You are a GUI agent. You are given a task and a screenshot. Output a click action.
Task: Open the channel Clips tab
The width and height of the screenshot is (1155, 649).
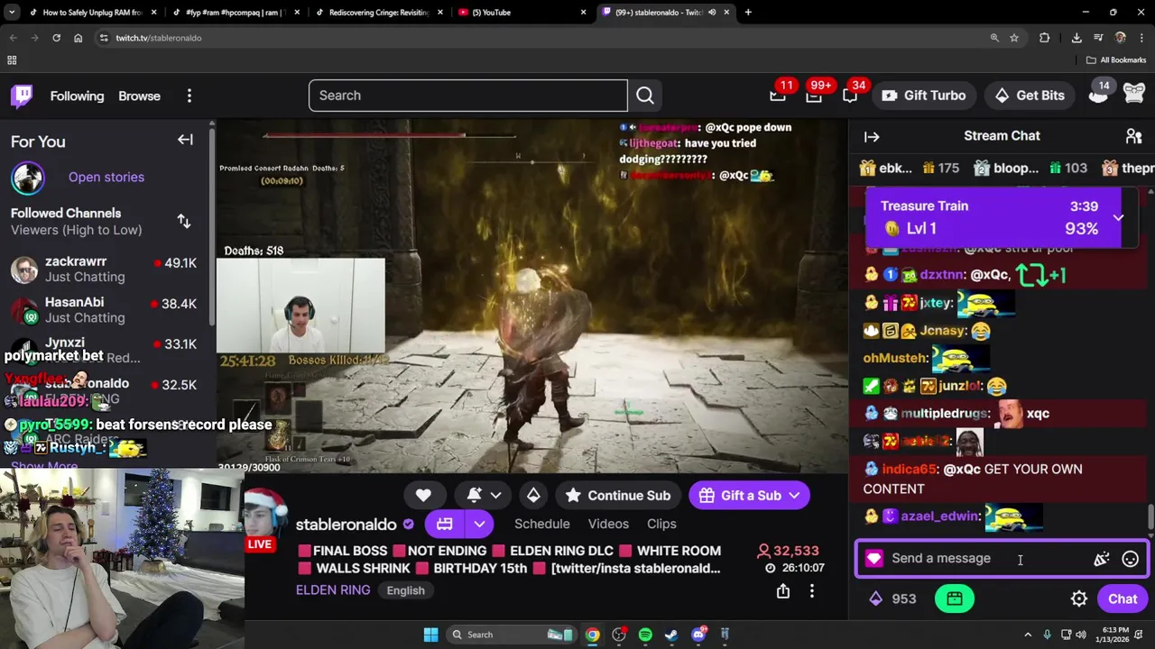point(661,524)
